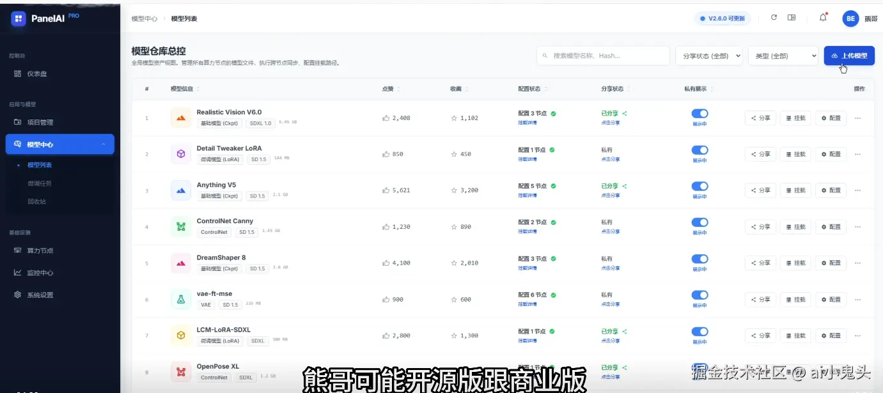Screen dimensions: 883x393
Task: Click the Detail Tweaker LoRA cube icon
Action: (181, 154)
